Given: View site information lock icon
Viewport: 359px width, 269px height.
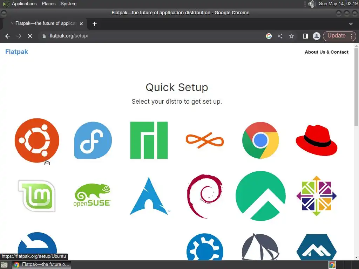Looking at the screenshot, I should (x=44, y=36).
